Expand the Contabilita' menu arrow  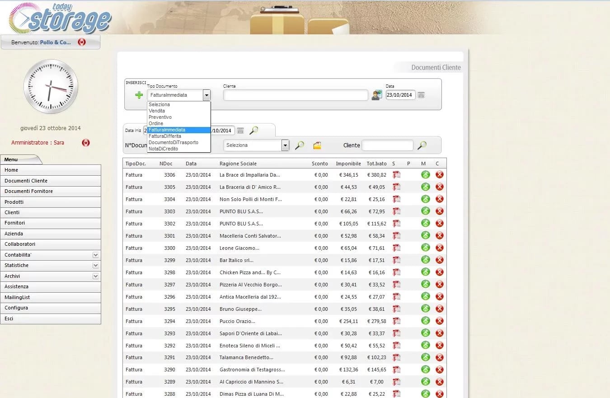[95, 255]
